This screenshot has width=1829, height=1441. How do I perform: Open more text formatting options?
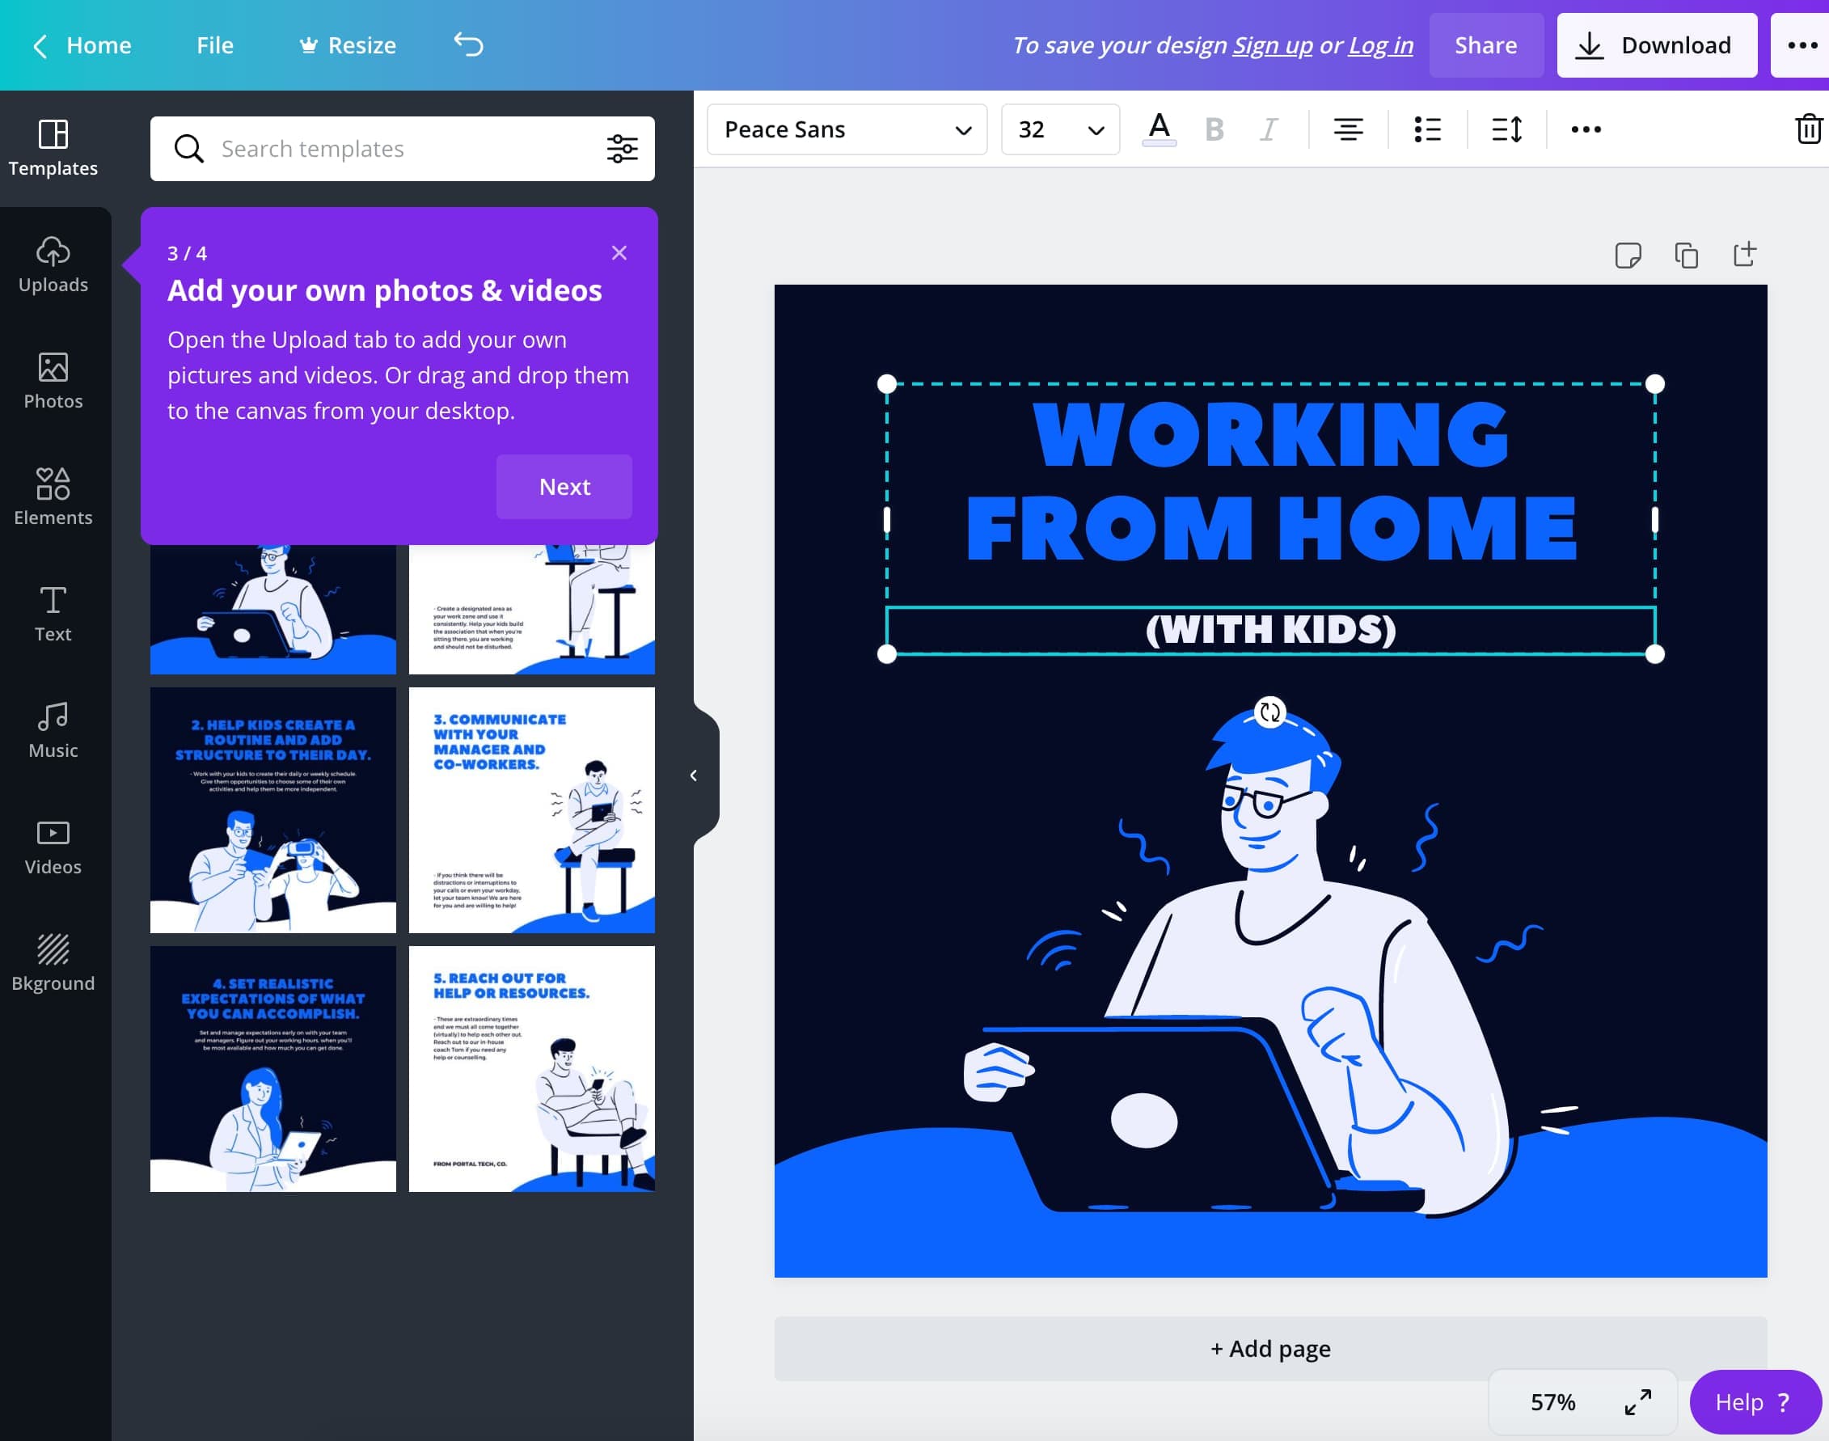point(1586,129)
